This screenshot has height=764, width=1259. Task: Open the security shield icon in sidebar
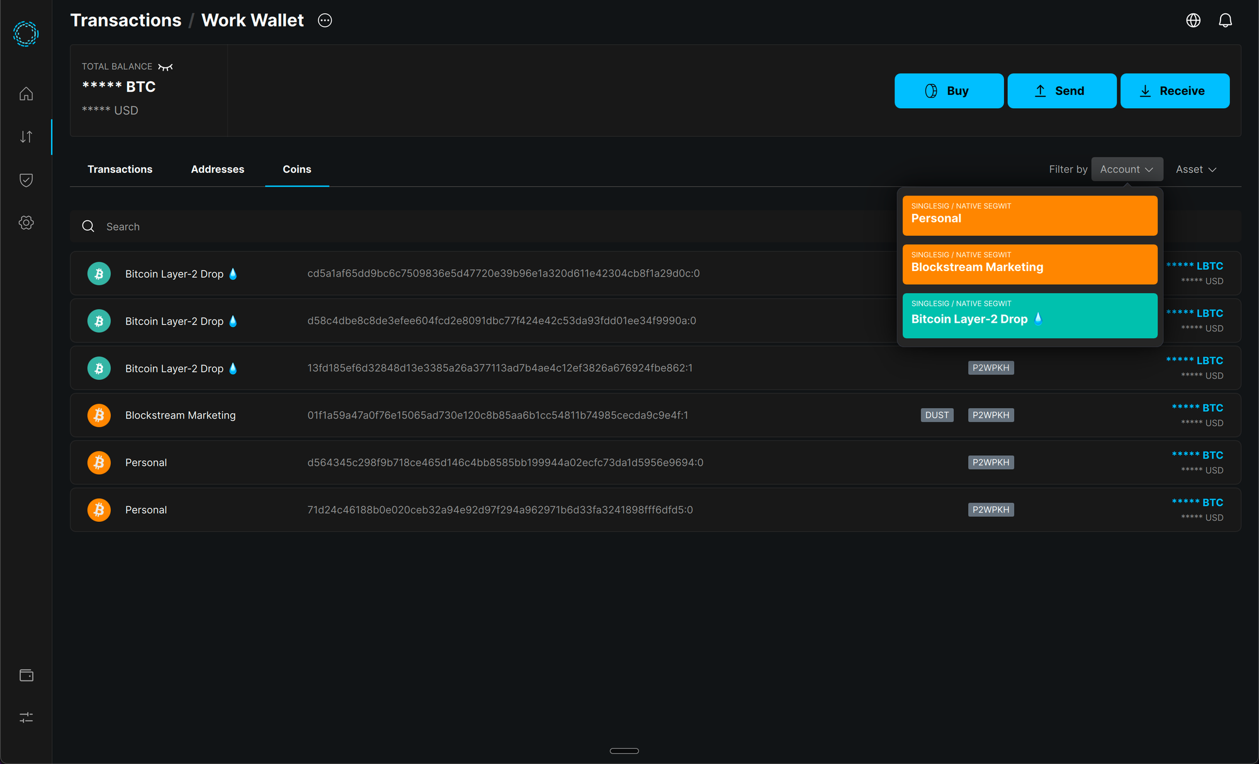coord(26,180)
